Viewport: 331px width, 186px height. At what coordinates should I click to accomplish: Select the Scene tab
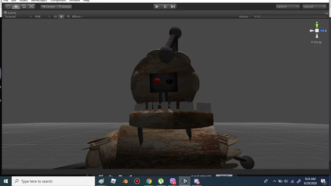pos(10,12)
